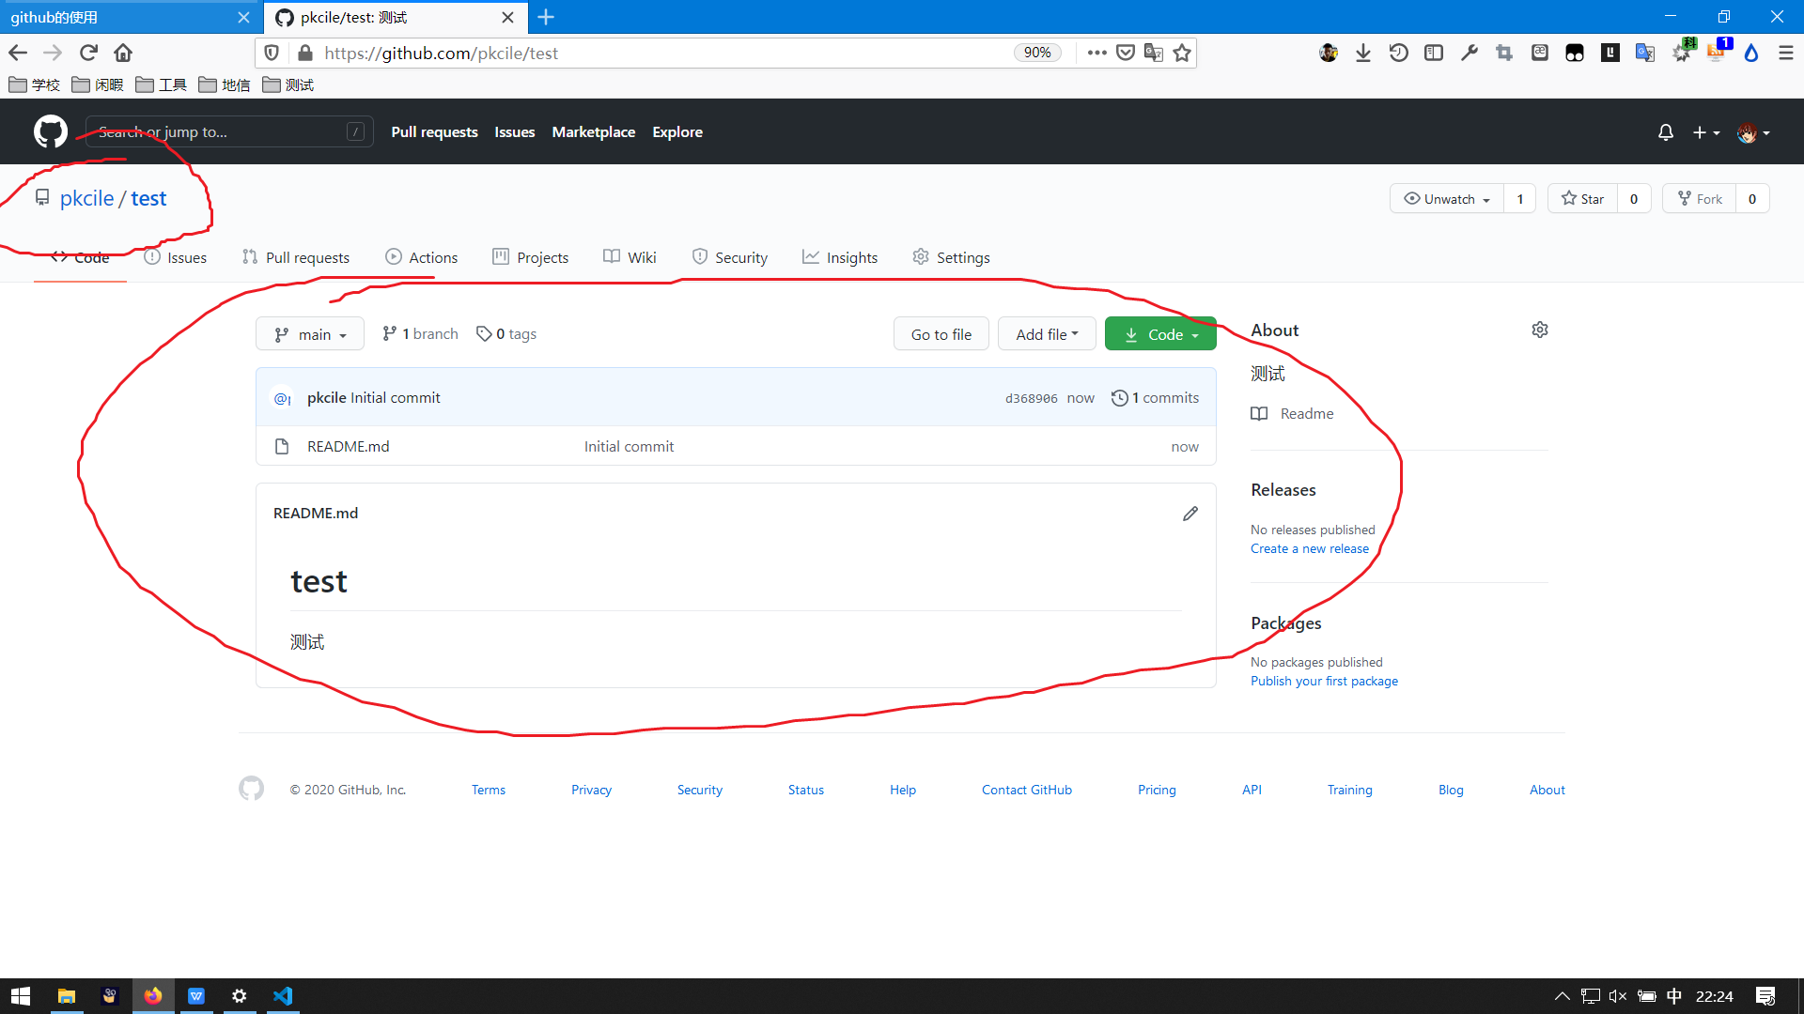Toggle the Firefox sidebar icon
The height and width of the screenshot is (1014, 1804).
point(1434,53)
